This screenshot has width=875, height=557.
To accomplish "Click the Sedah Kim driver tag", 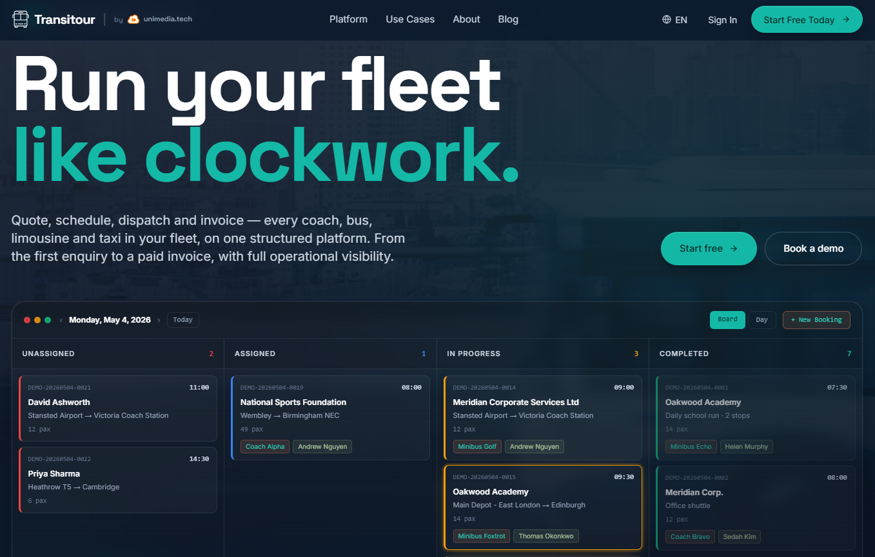I will point(740,536).
